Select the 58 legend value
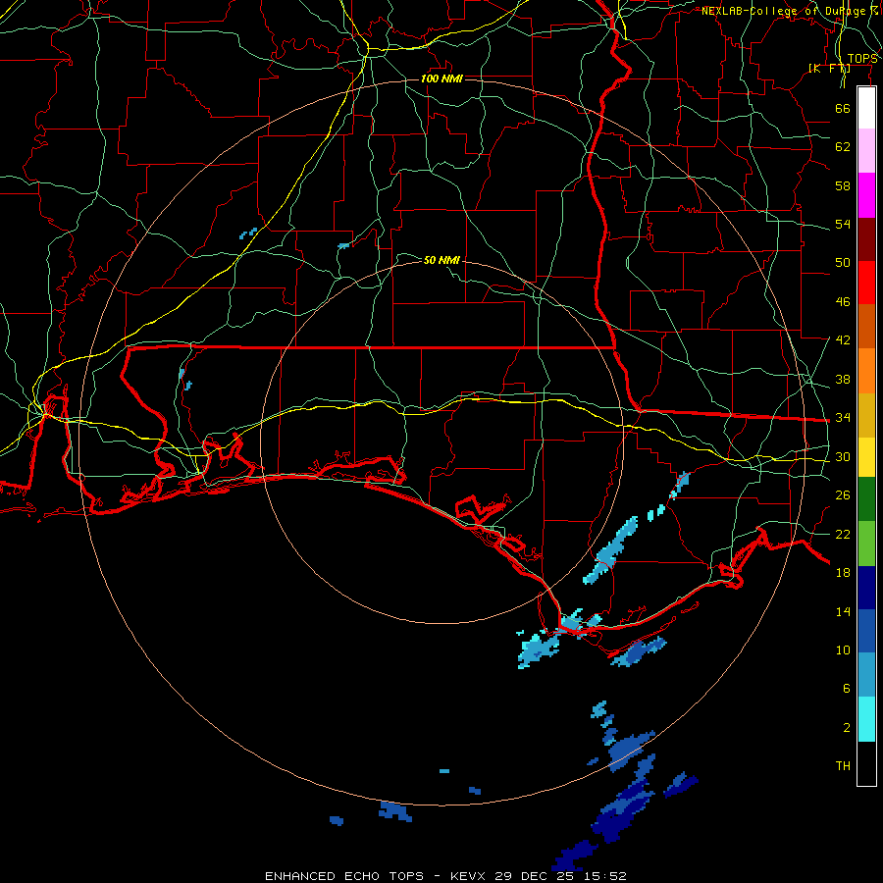This screenshot has width=883, height=883. pyautogui.click(x=843, y=185)
